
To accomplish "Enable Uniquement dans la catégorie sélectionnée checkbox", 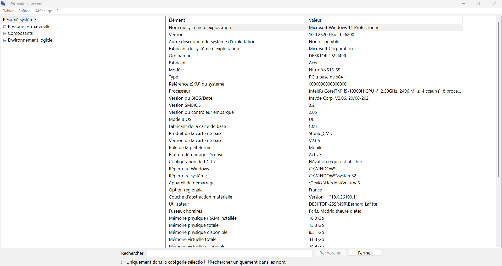I will [123, 262].
